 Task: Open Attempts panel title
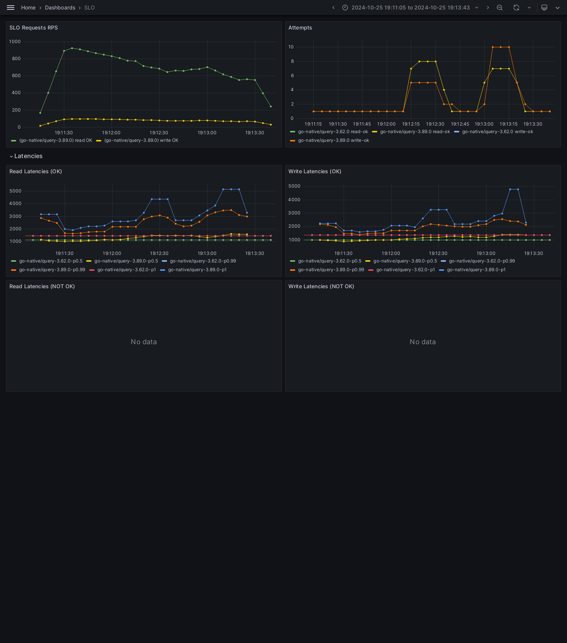[300, 28]
